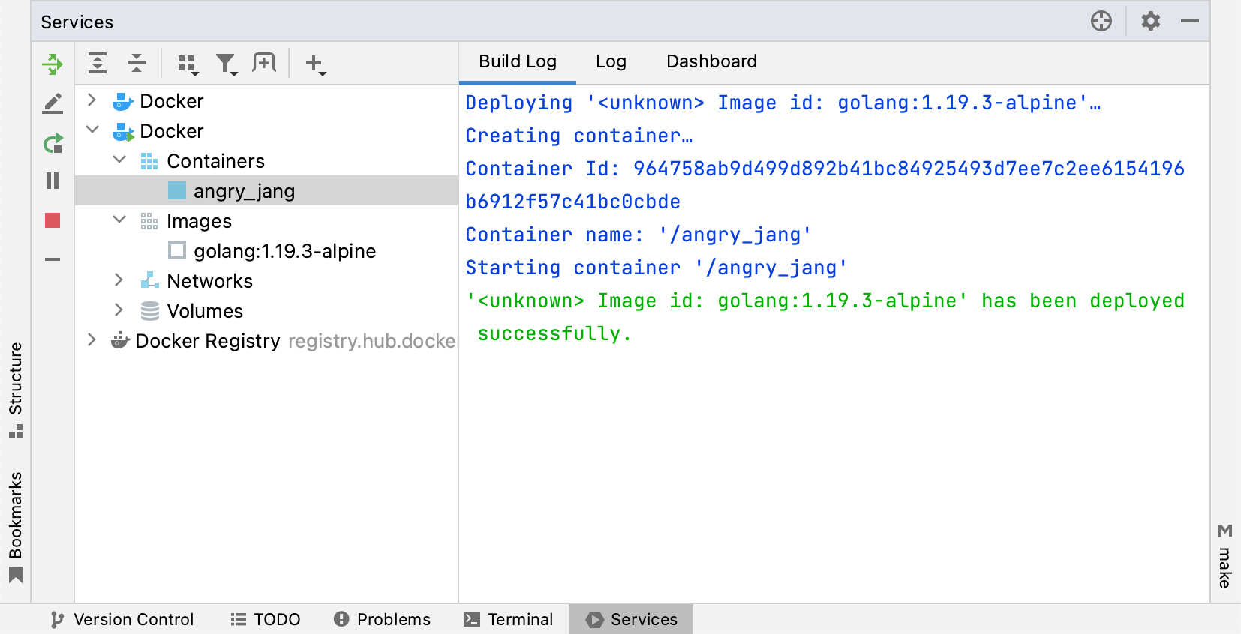This screenshot has height=634, width=1241.
Task: Click the Container Id hash line
Action: (825, 185)
